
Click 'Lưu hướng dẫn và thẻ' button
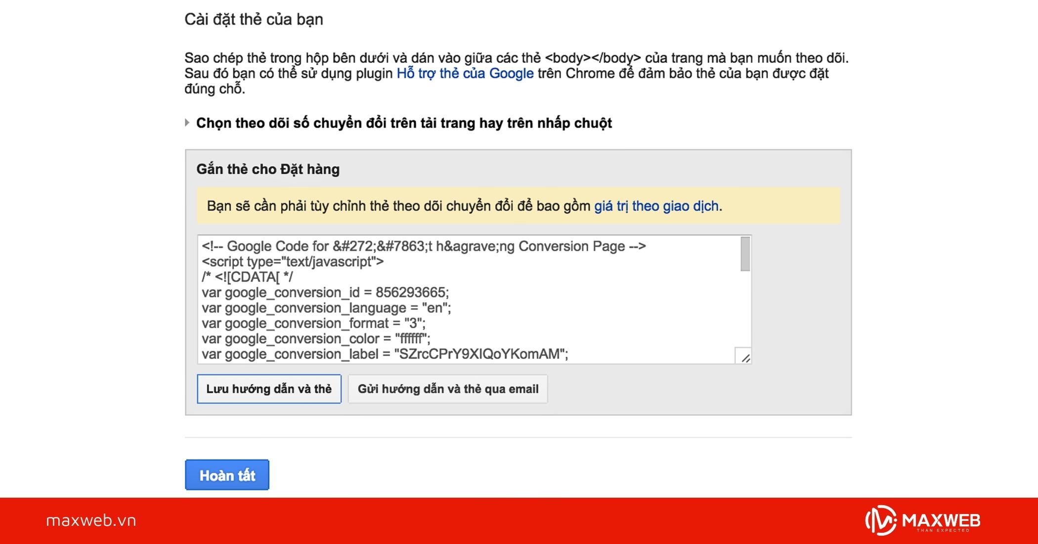point(269,389)
